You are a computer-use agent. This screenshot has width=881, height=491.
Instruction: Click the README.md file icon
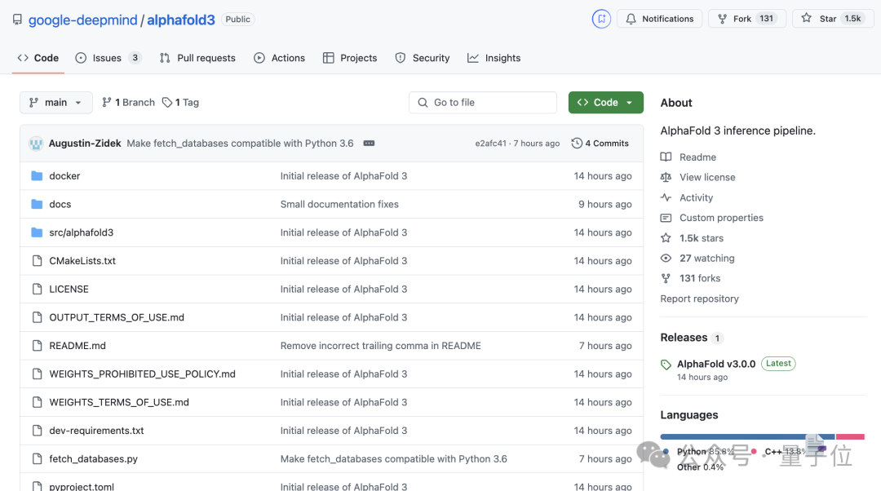pyautogui.click(x=37, y=346)
